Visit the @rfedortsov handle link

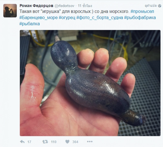(x=64, y=6)
